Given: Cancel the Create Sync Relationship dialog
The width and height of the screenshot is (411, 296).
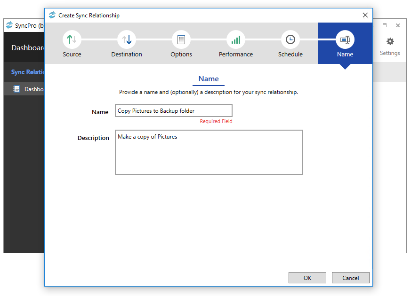Looking at the screenshot, I should (x=350, y=278).
